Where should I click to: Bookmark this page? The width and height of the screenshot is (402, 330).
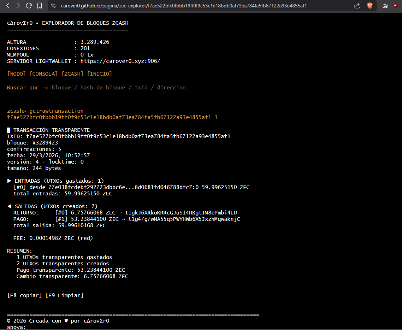click(x=40, y=6)
